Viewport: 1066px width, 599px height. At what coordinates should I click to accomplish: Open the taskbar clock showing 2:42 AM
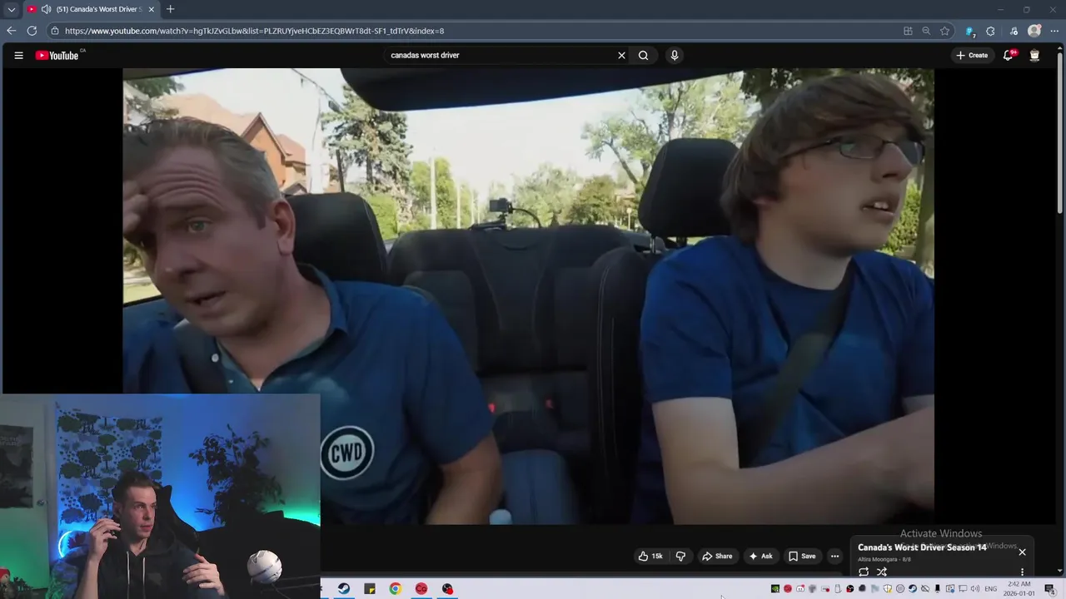tap(1019, 589)
